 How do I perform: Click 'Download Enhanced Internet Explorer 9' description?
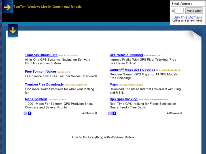point(145,91)
